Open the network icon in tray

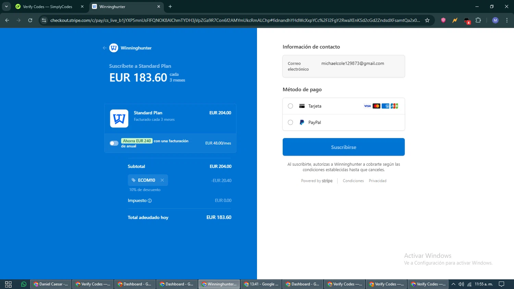[469, 284]
